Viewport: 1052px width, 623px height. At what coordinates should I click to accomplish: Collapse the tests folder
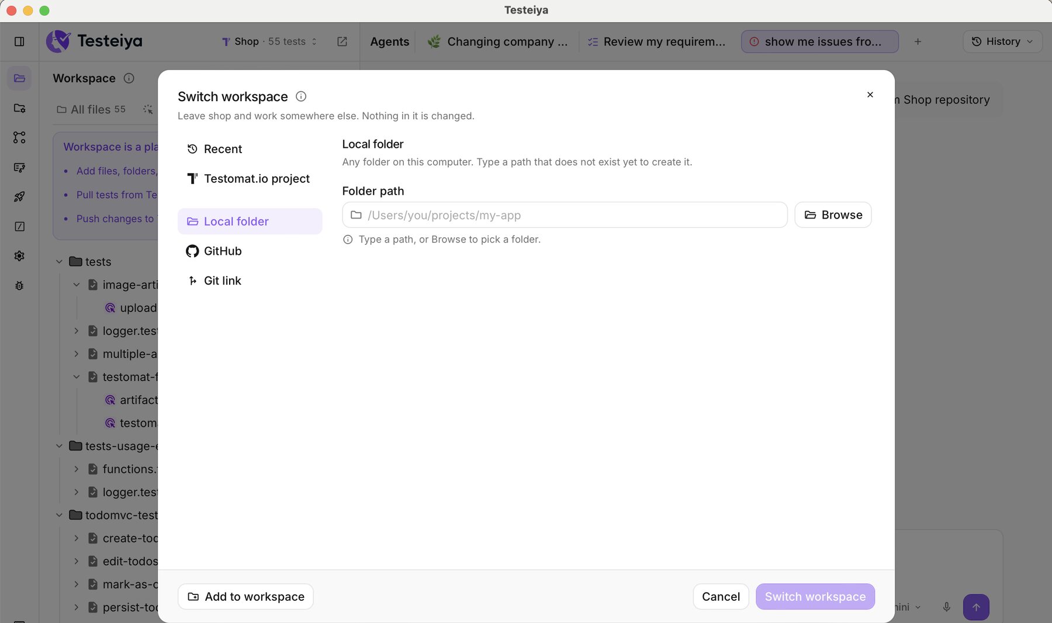59,262
